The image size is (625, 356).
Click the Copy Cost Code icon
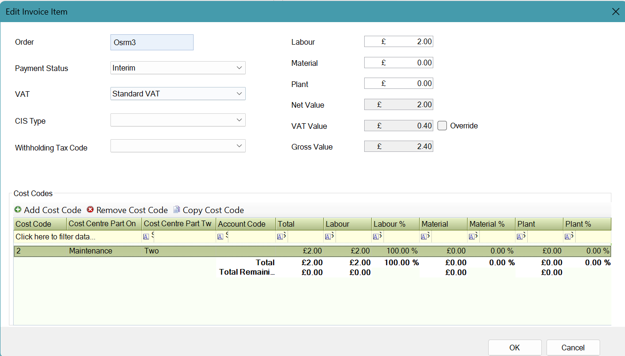click(177, 210)
